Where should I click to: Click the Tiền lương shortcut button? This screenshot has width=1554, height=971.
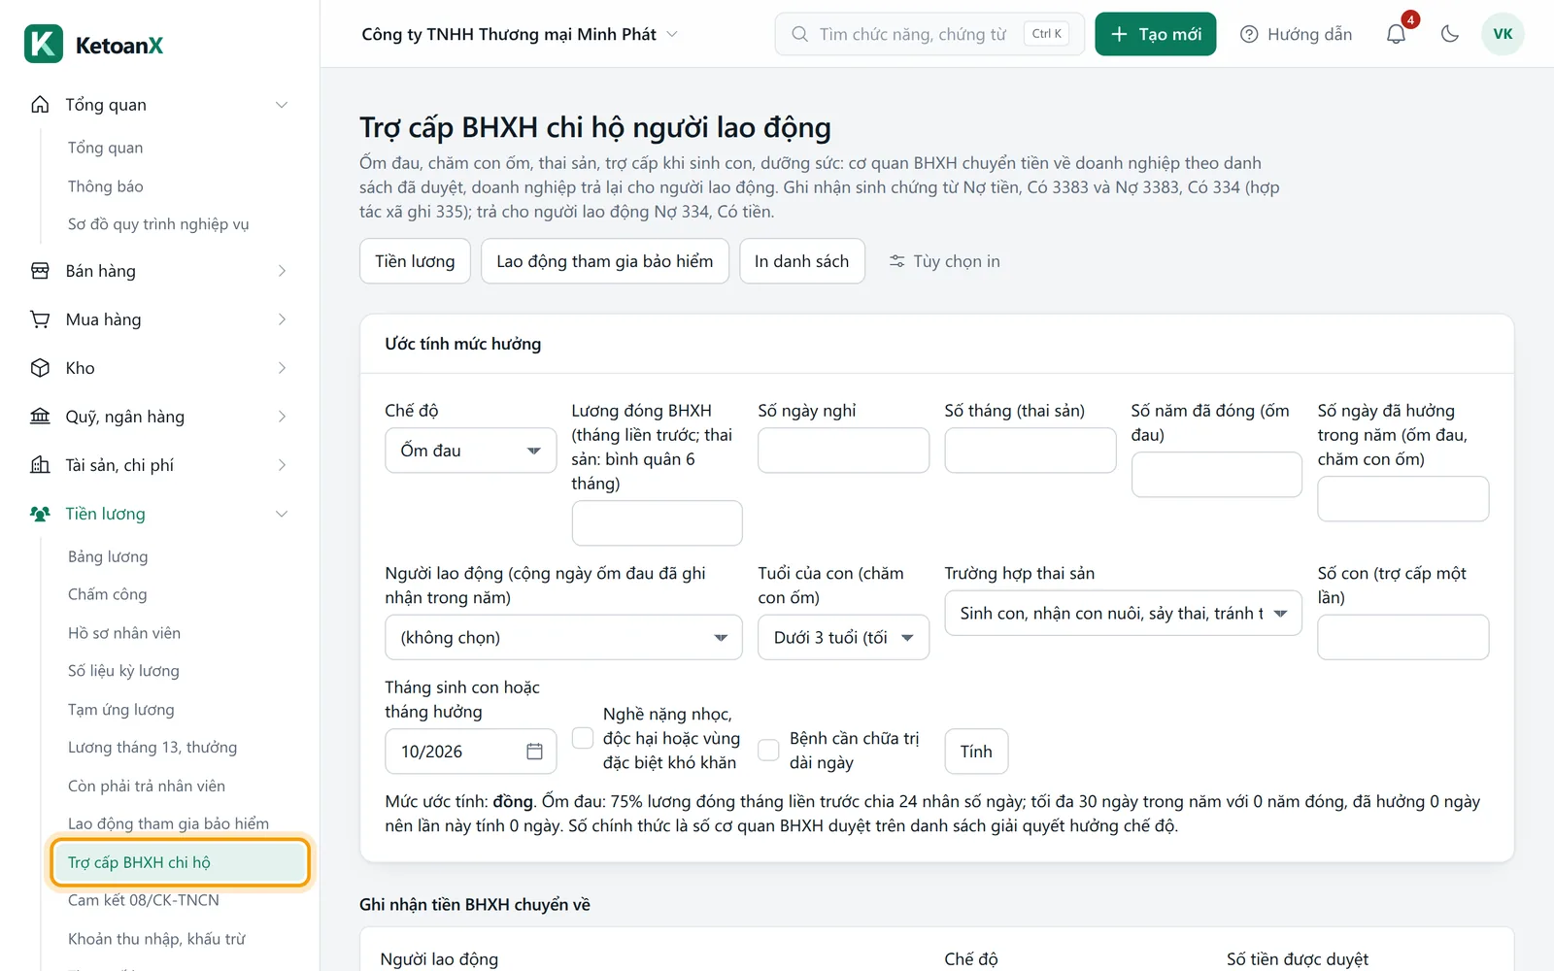[x=415, y=261]
